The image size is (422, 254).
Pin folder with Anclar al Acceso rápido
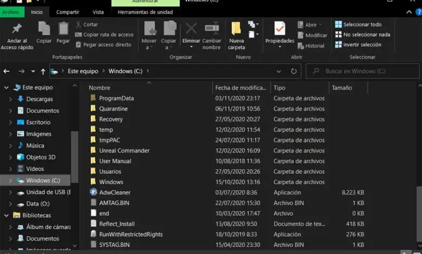[x=17, y=36]
